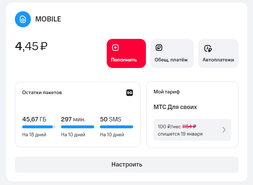Click the 297 мин. minutes progress bar
The width and height of the screenshot is (253, 185).
click(x=77, y=127)
